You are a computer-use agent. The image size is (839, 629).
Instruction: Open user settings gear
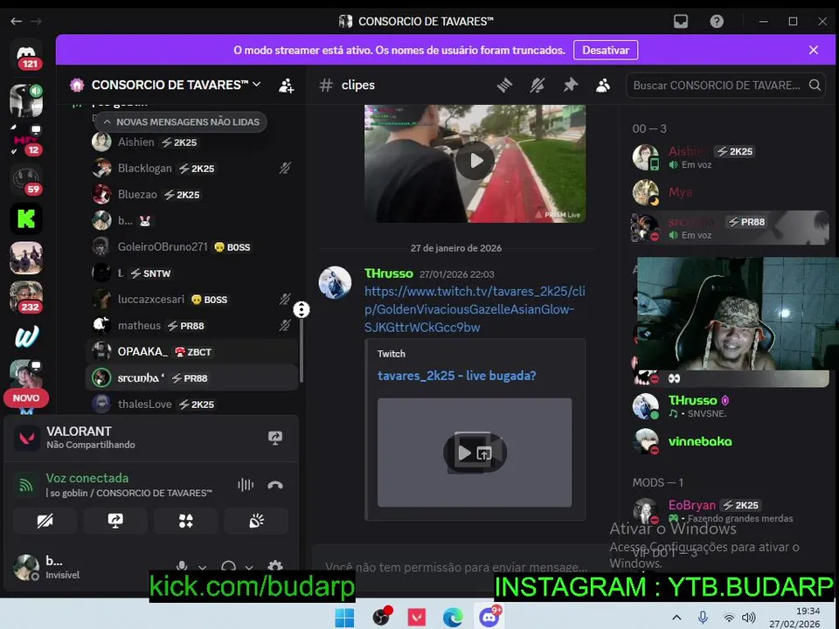pyautogui.click(x=275, y=566)
